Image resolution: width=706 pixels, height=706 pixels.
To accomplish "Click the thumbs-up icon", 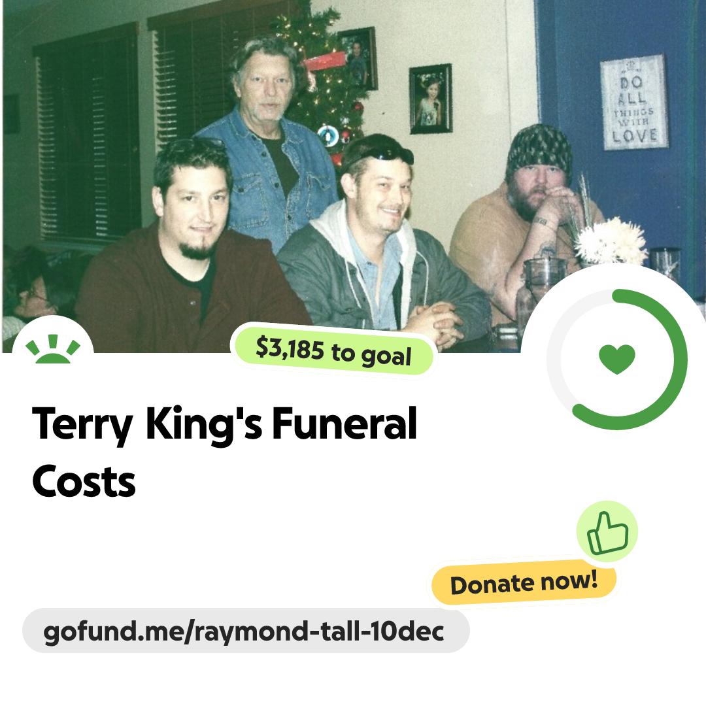I will (x=607, y=531).
